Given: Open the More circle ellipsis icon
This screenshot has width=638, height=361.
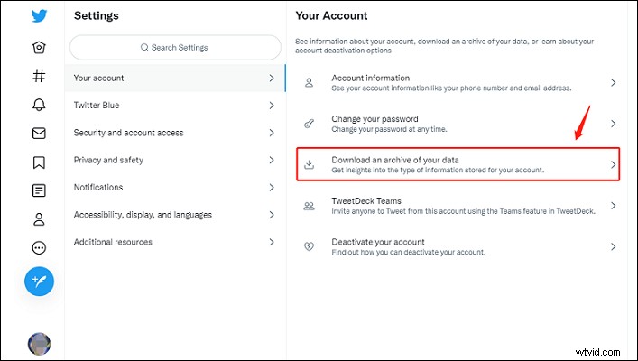Looking at the screenshot, I should pyautogui.click(x=39, y=247).
